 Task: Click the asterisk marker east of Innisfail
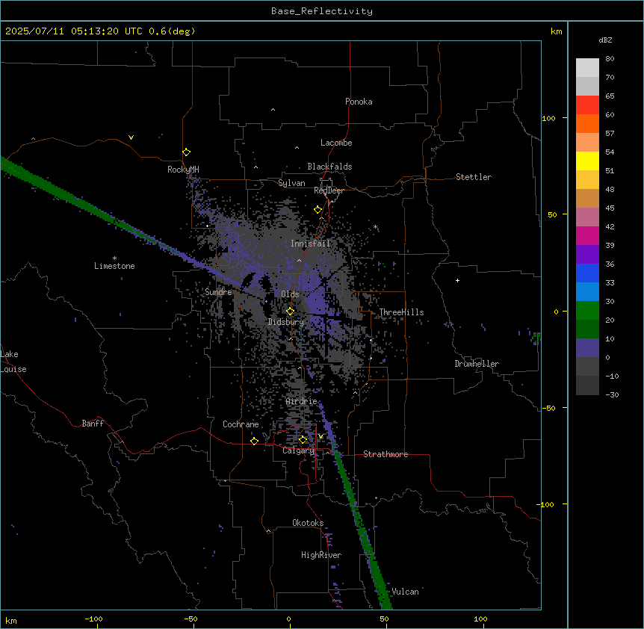tap(375, 227)
